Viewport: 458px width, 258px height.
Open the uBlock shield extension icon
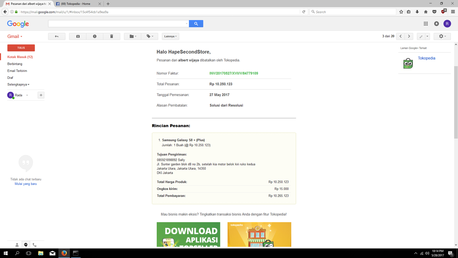pos(443,11)
